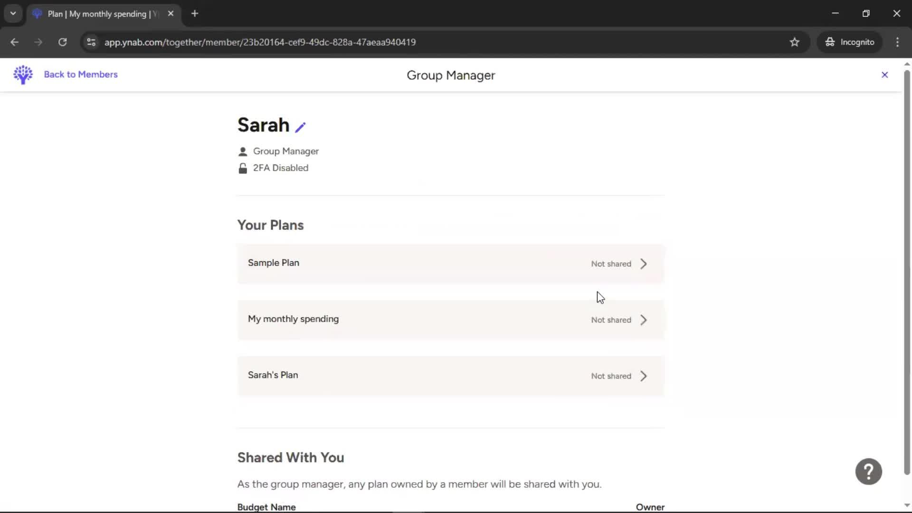Open the My monthly spending row
The width and height of the screenshot is (912, 513).
click(x=450, y=320)
